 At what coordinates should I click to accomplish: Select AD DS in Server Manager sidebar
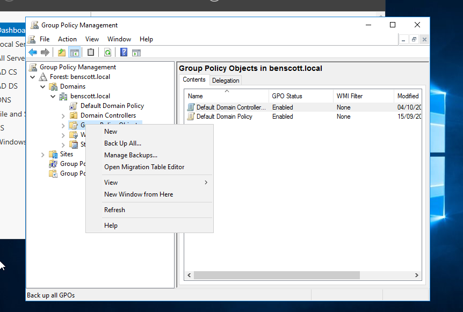pyautogui.click(x=9, y=86)
